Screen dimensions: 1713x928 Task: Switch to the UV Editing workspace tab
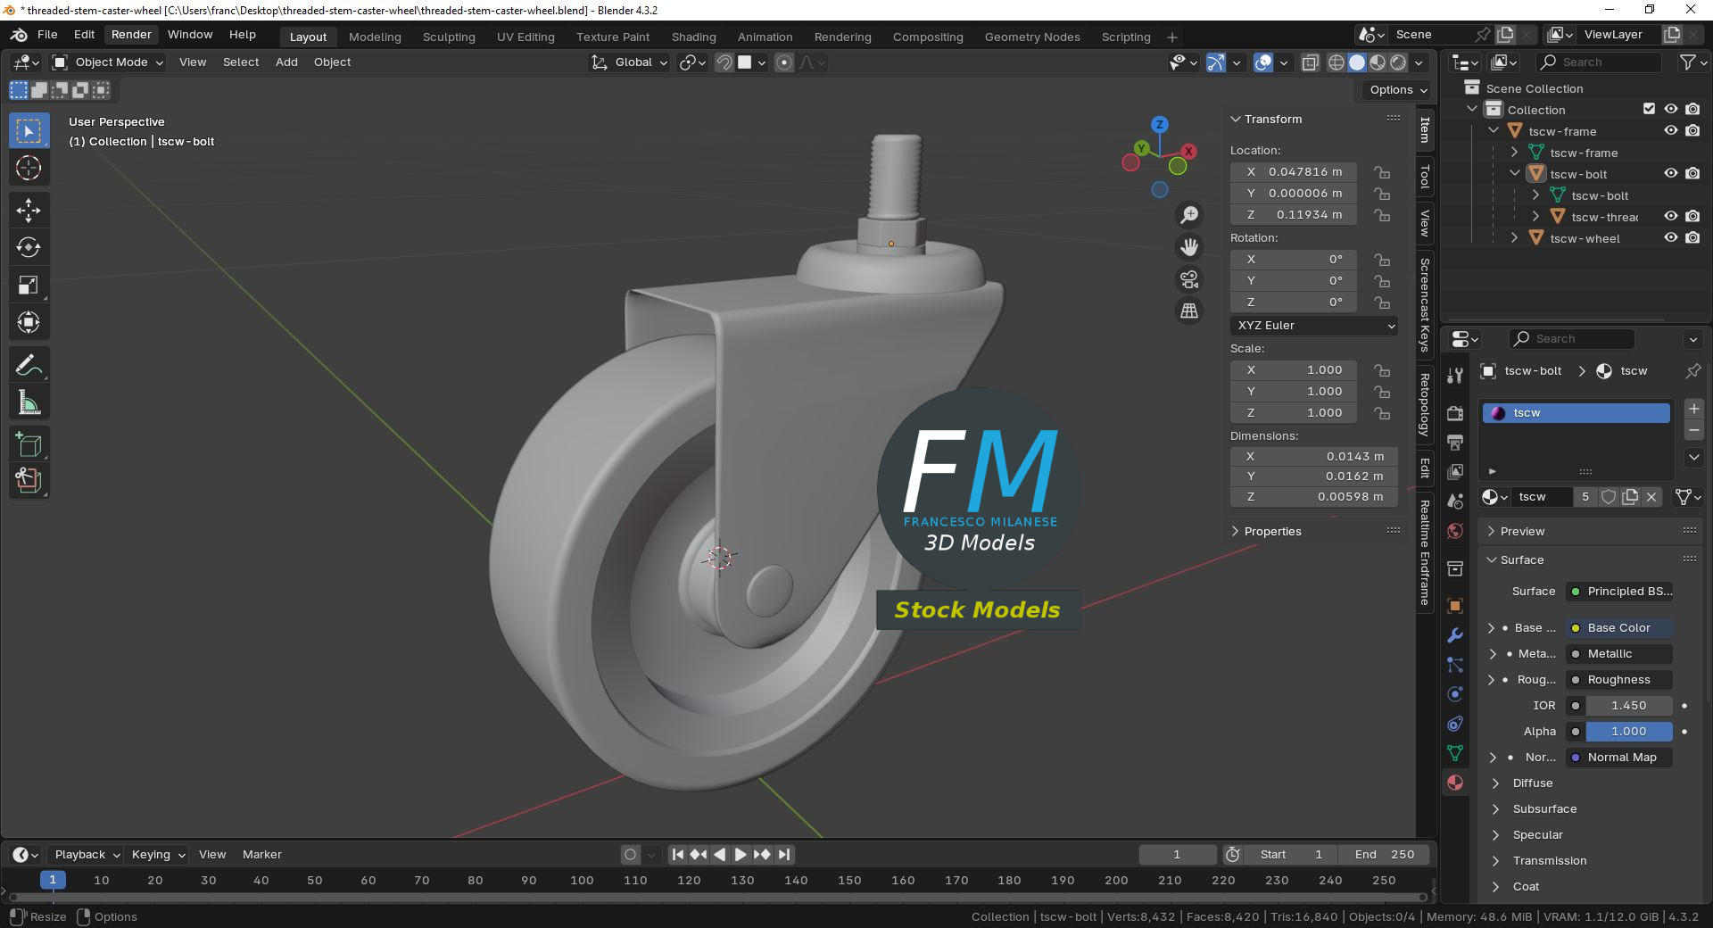tap(525, 37)
